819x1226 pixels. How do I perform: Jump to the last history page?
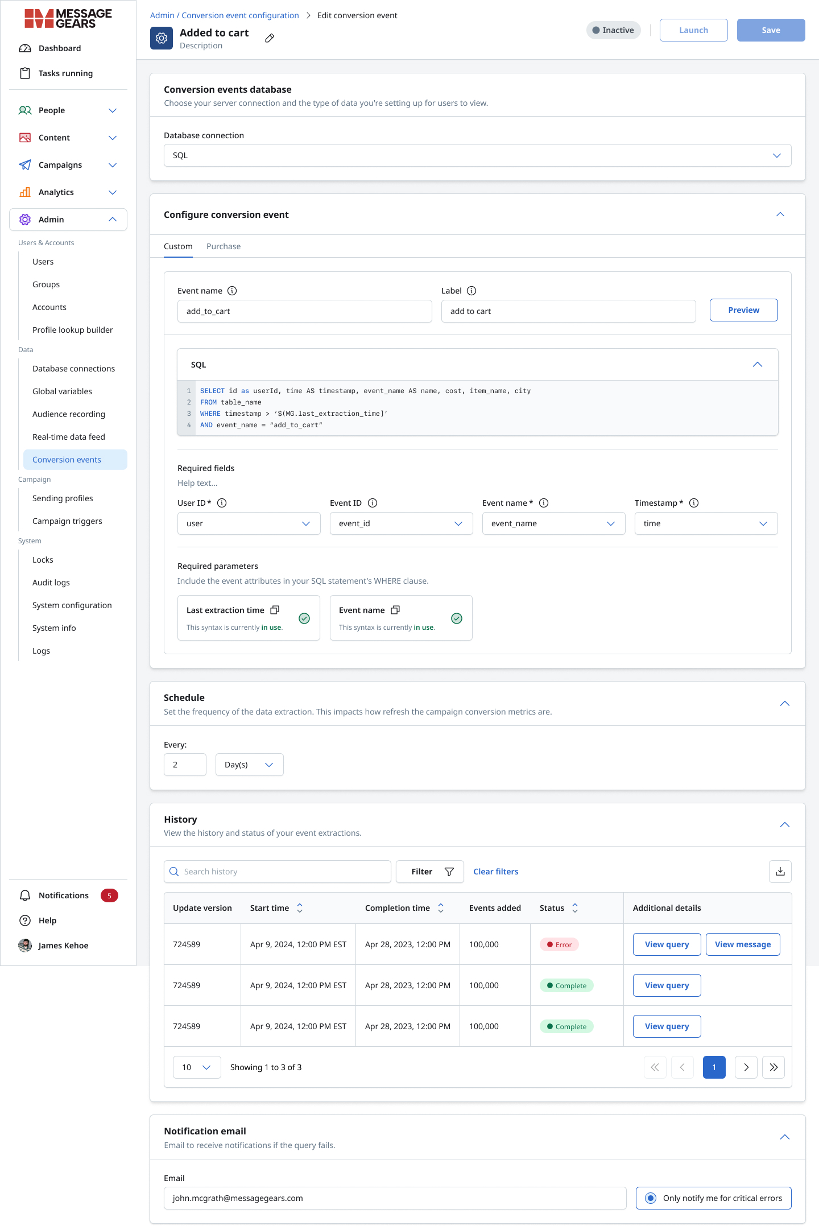coord(773,1067)
